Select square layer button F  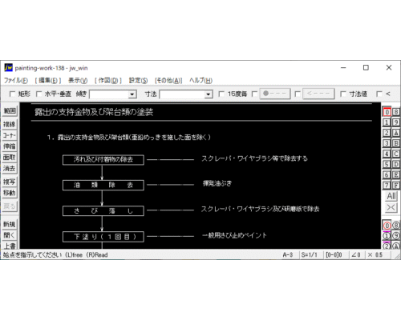coord(396,185)
